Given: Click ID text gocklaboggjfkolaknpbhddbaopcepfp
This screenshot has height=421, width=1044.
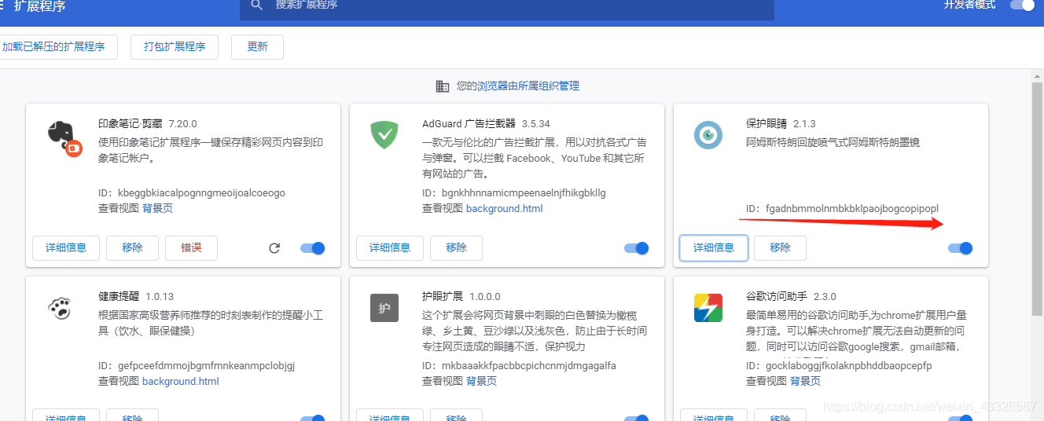Looking at the screenshot, I should tap(849, 366).
